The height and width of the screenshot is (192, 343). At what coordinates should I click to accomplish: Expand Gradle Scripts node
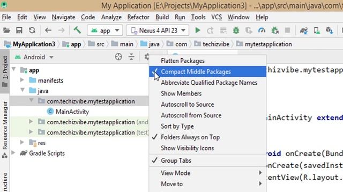click(13, 153)
